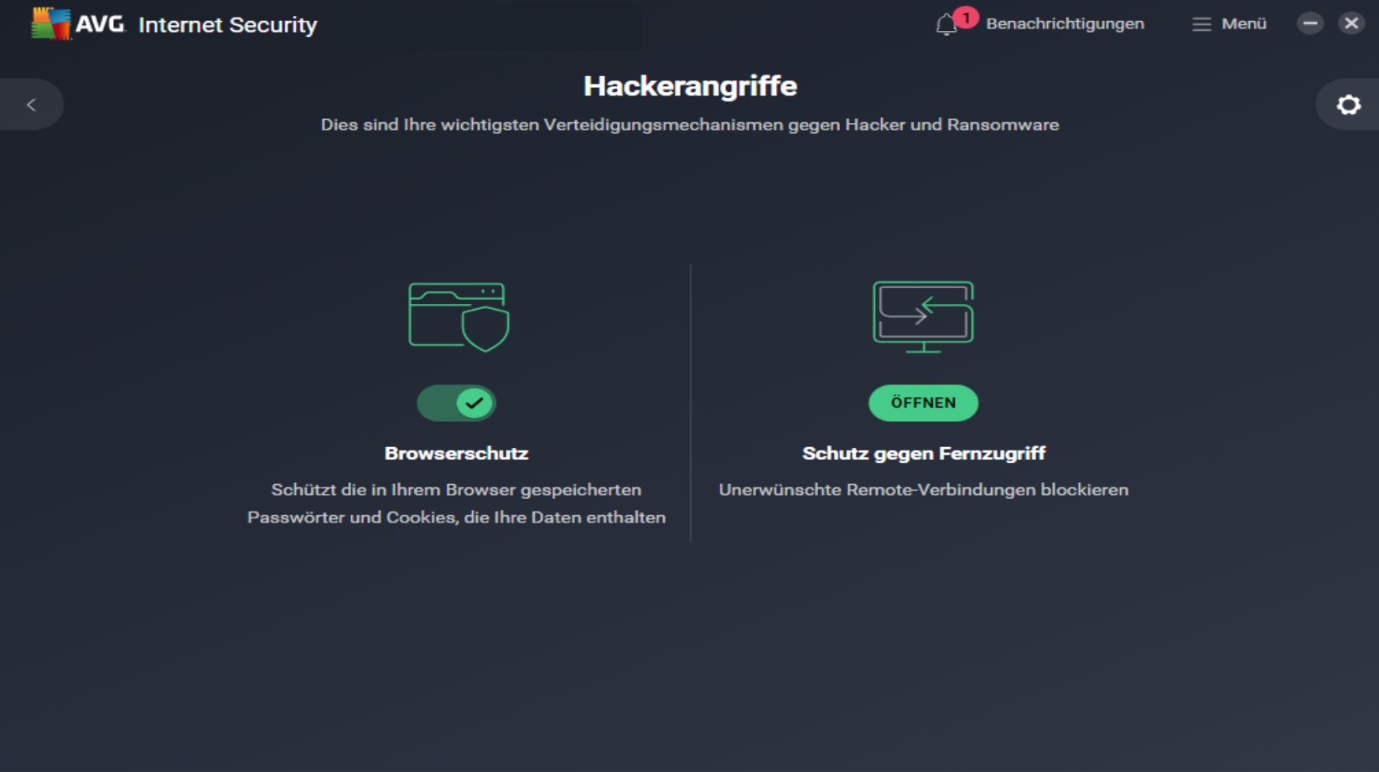Click the hamburger menu icon
The image size is (1379, 772).
[x=1201, y=24]
